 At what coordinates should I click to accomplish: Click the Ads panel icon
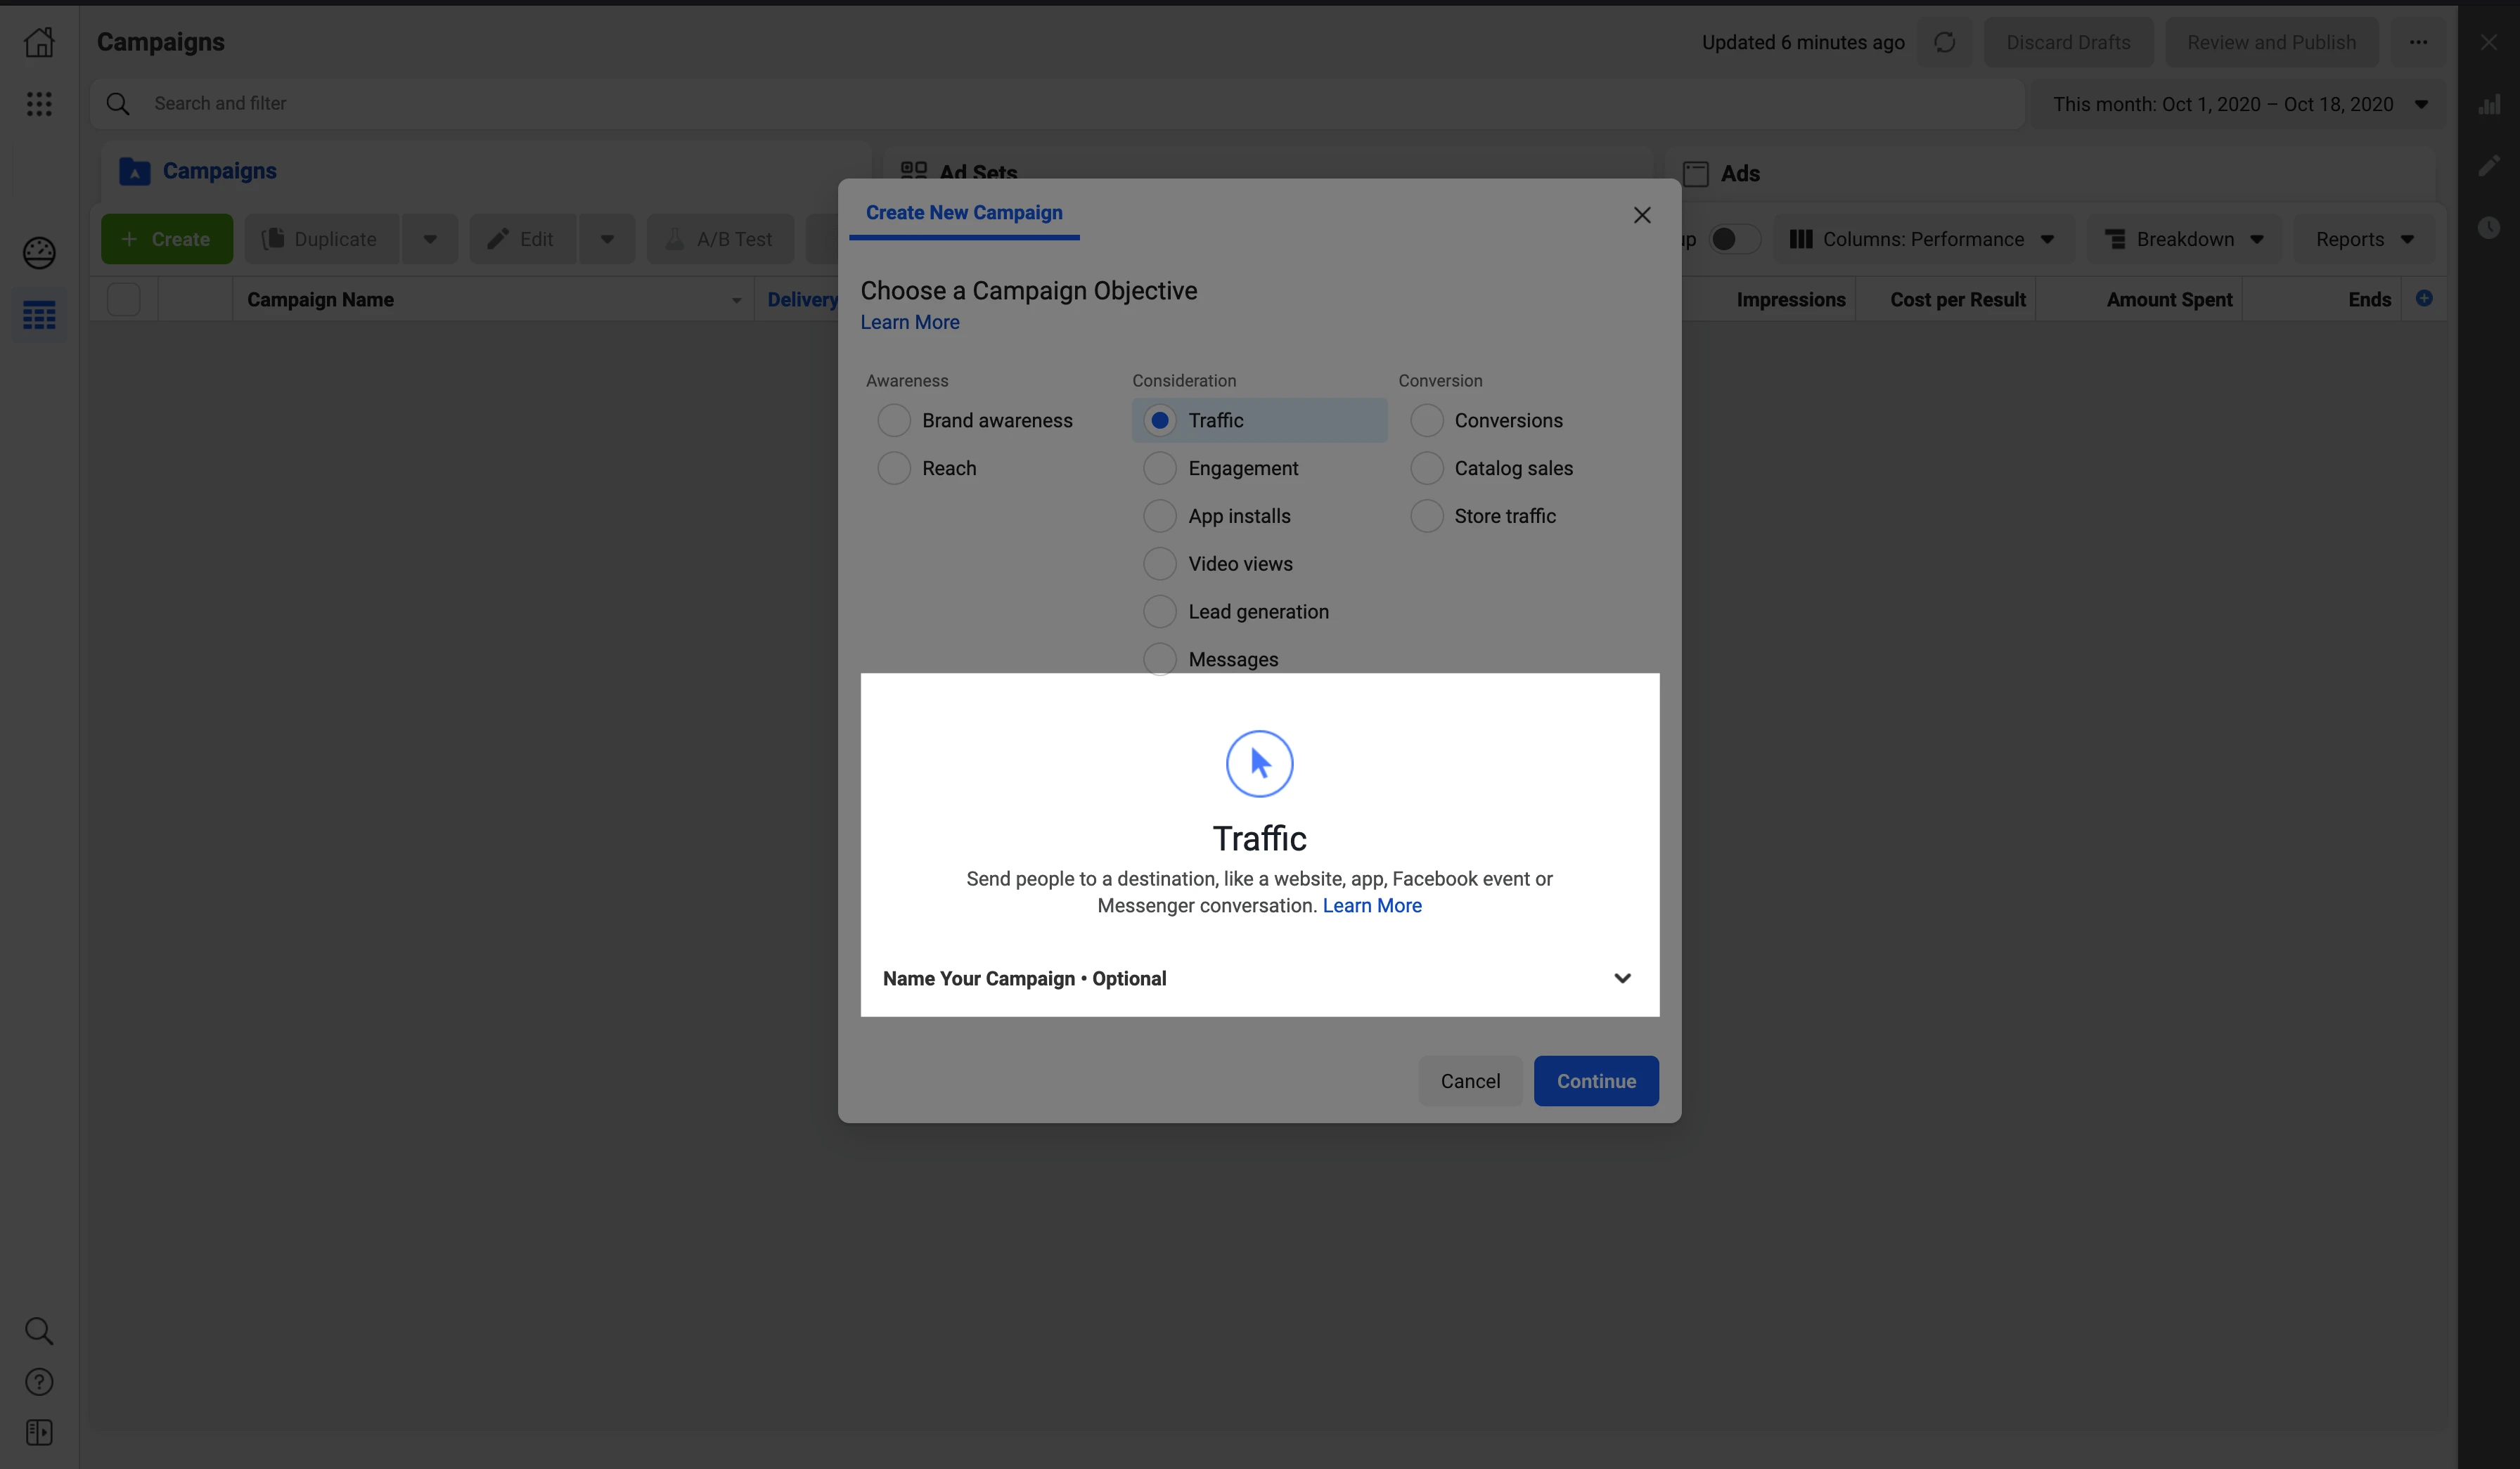click(1696, 174)
